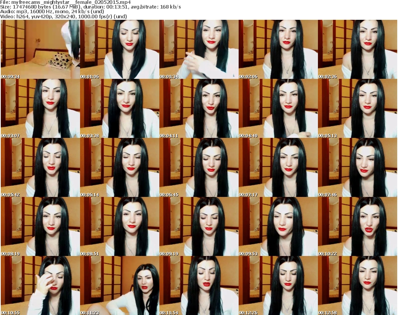The image size is (398, 315).
Task: Open the 00:11:54 thumbnail
Action: point(199,285)
